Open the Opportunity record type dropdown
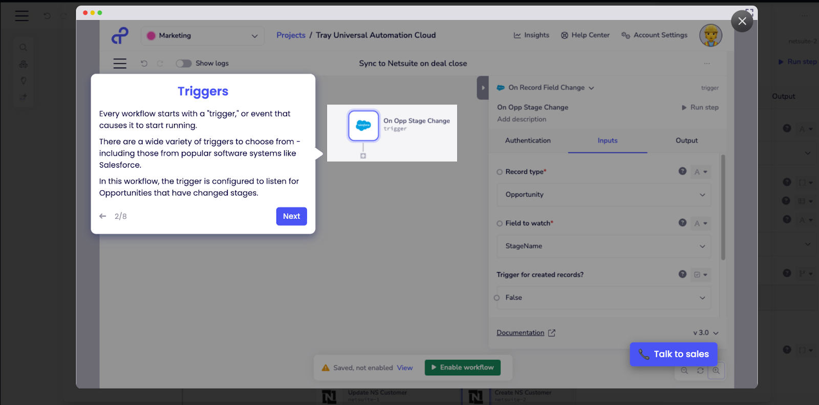The height and width of the screenshot is (405, 819). pos(604,195)
